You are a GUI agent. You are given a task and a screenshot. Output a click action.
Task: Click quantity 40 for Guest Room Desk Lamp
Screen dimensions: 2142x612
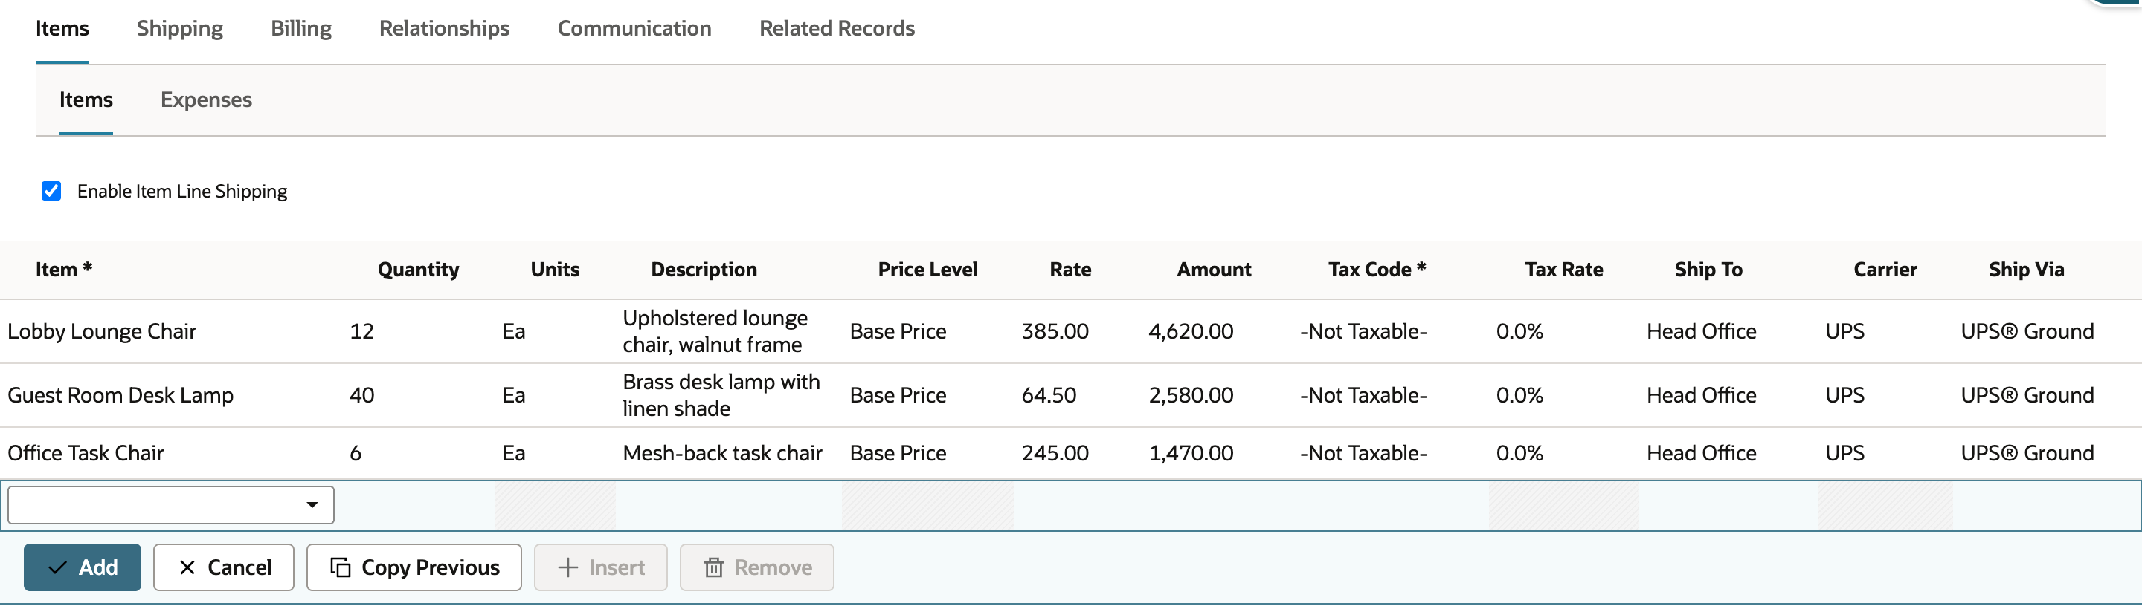pyautogui.click(x=361, y=395)
